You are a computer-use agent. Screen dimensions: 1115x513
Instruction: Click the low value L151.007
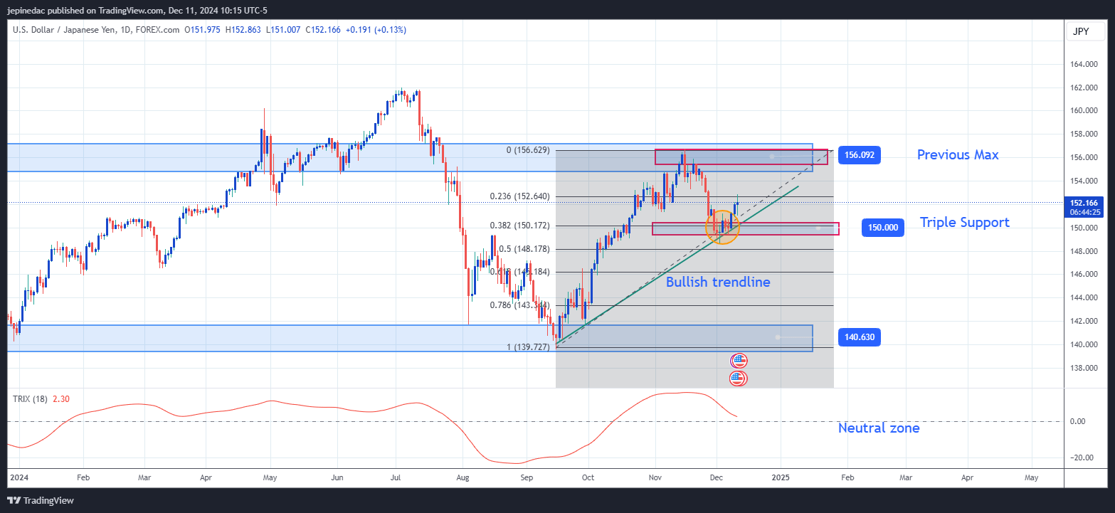point(283,29)
